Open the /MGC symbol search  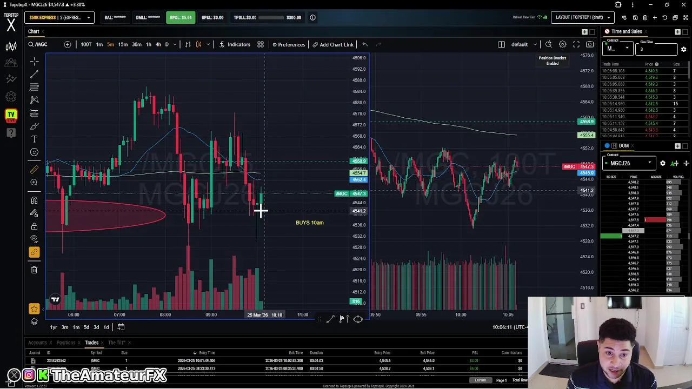click(38, 44)
